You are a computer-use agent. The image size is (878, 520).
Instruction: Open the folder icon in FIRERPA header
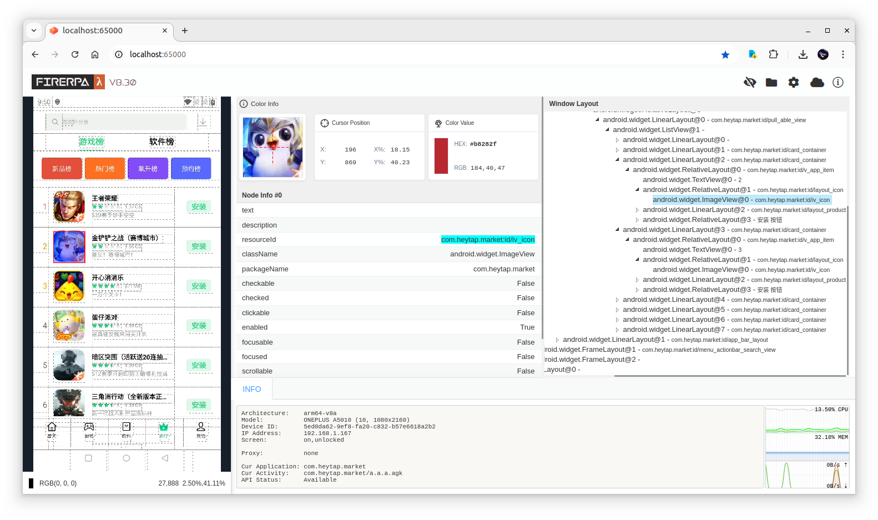tap(771, 82)
